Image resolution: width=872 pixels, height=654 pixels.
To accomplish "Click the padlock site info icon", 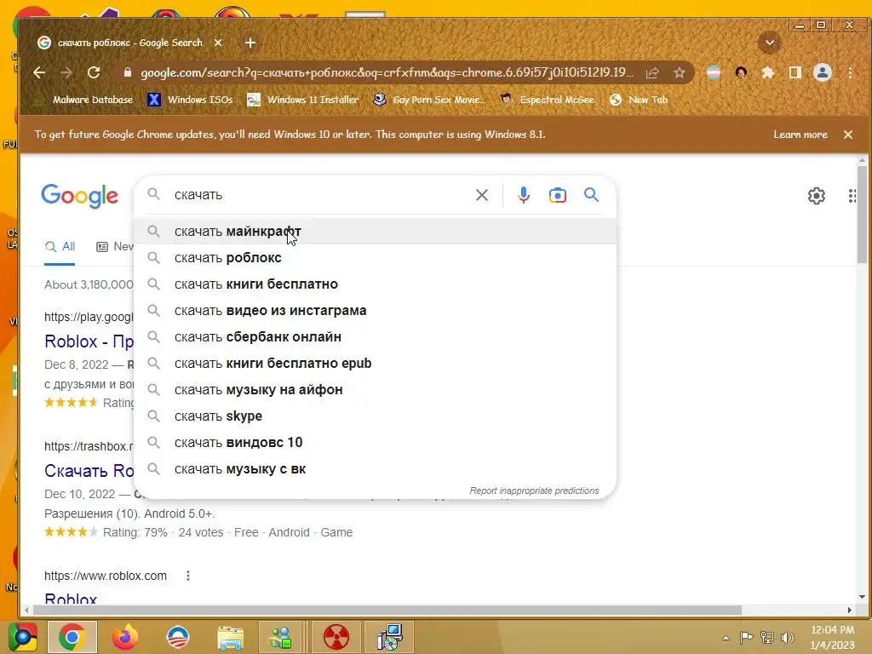I will 128,73.
